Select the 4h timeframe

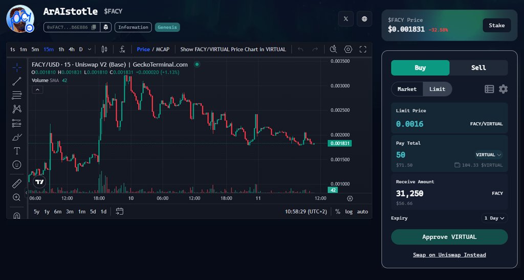[x=72, y=50]
